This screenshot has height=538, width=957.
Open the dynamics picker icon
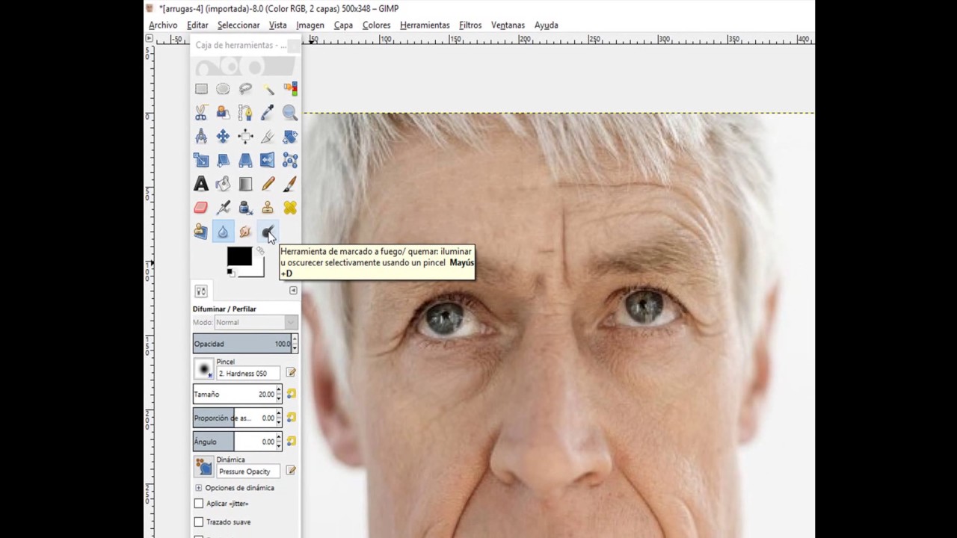[x=203, y=467]
